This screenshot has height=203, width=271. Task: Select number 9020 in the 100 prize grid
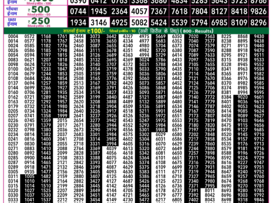[x=243, y=97]
